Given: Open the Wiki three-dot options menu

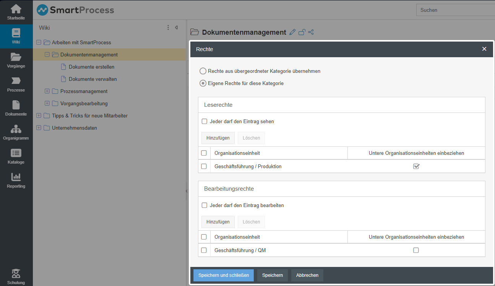Looking at the screenshot, I should click(168, 27).
